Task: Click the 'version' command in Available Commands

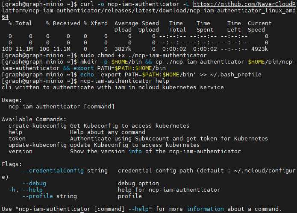Action: (21, 152)
